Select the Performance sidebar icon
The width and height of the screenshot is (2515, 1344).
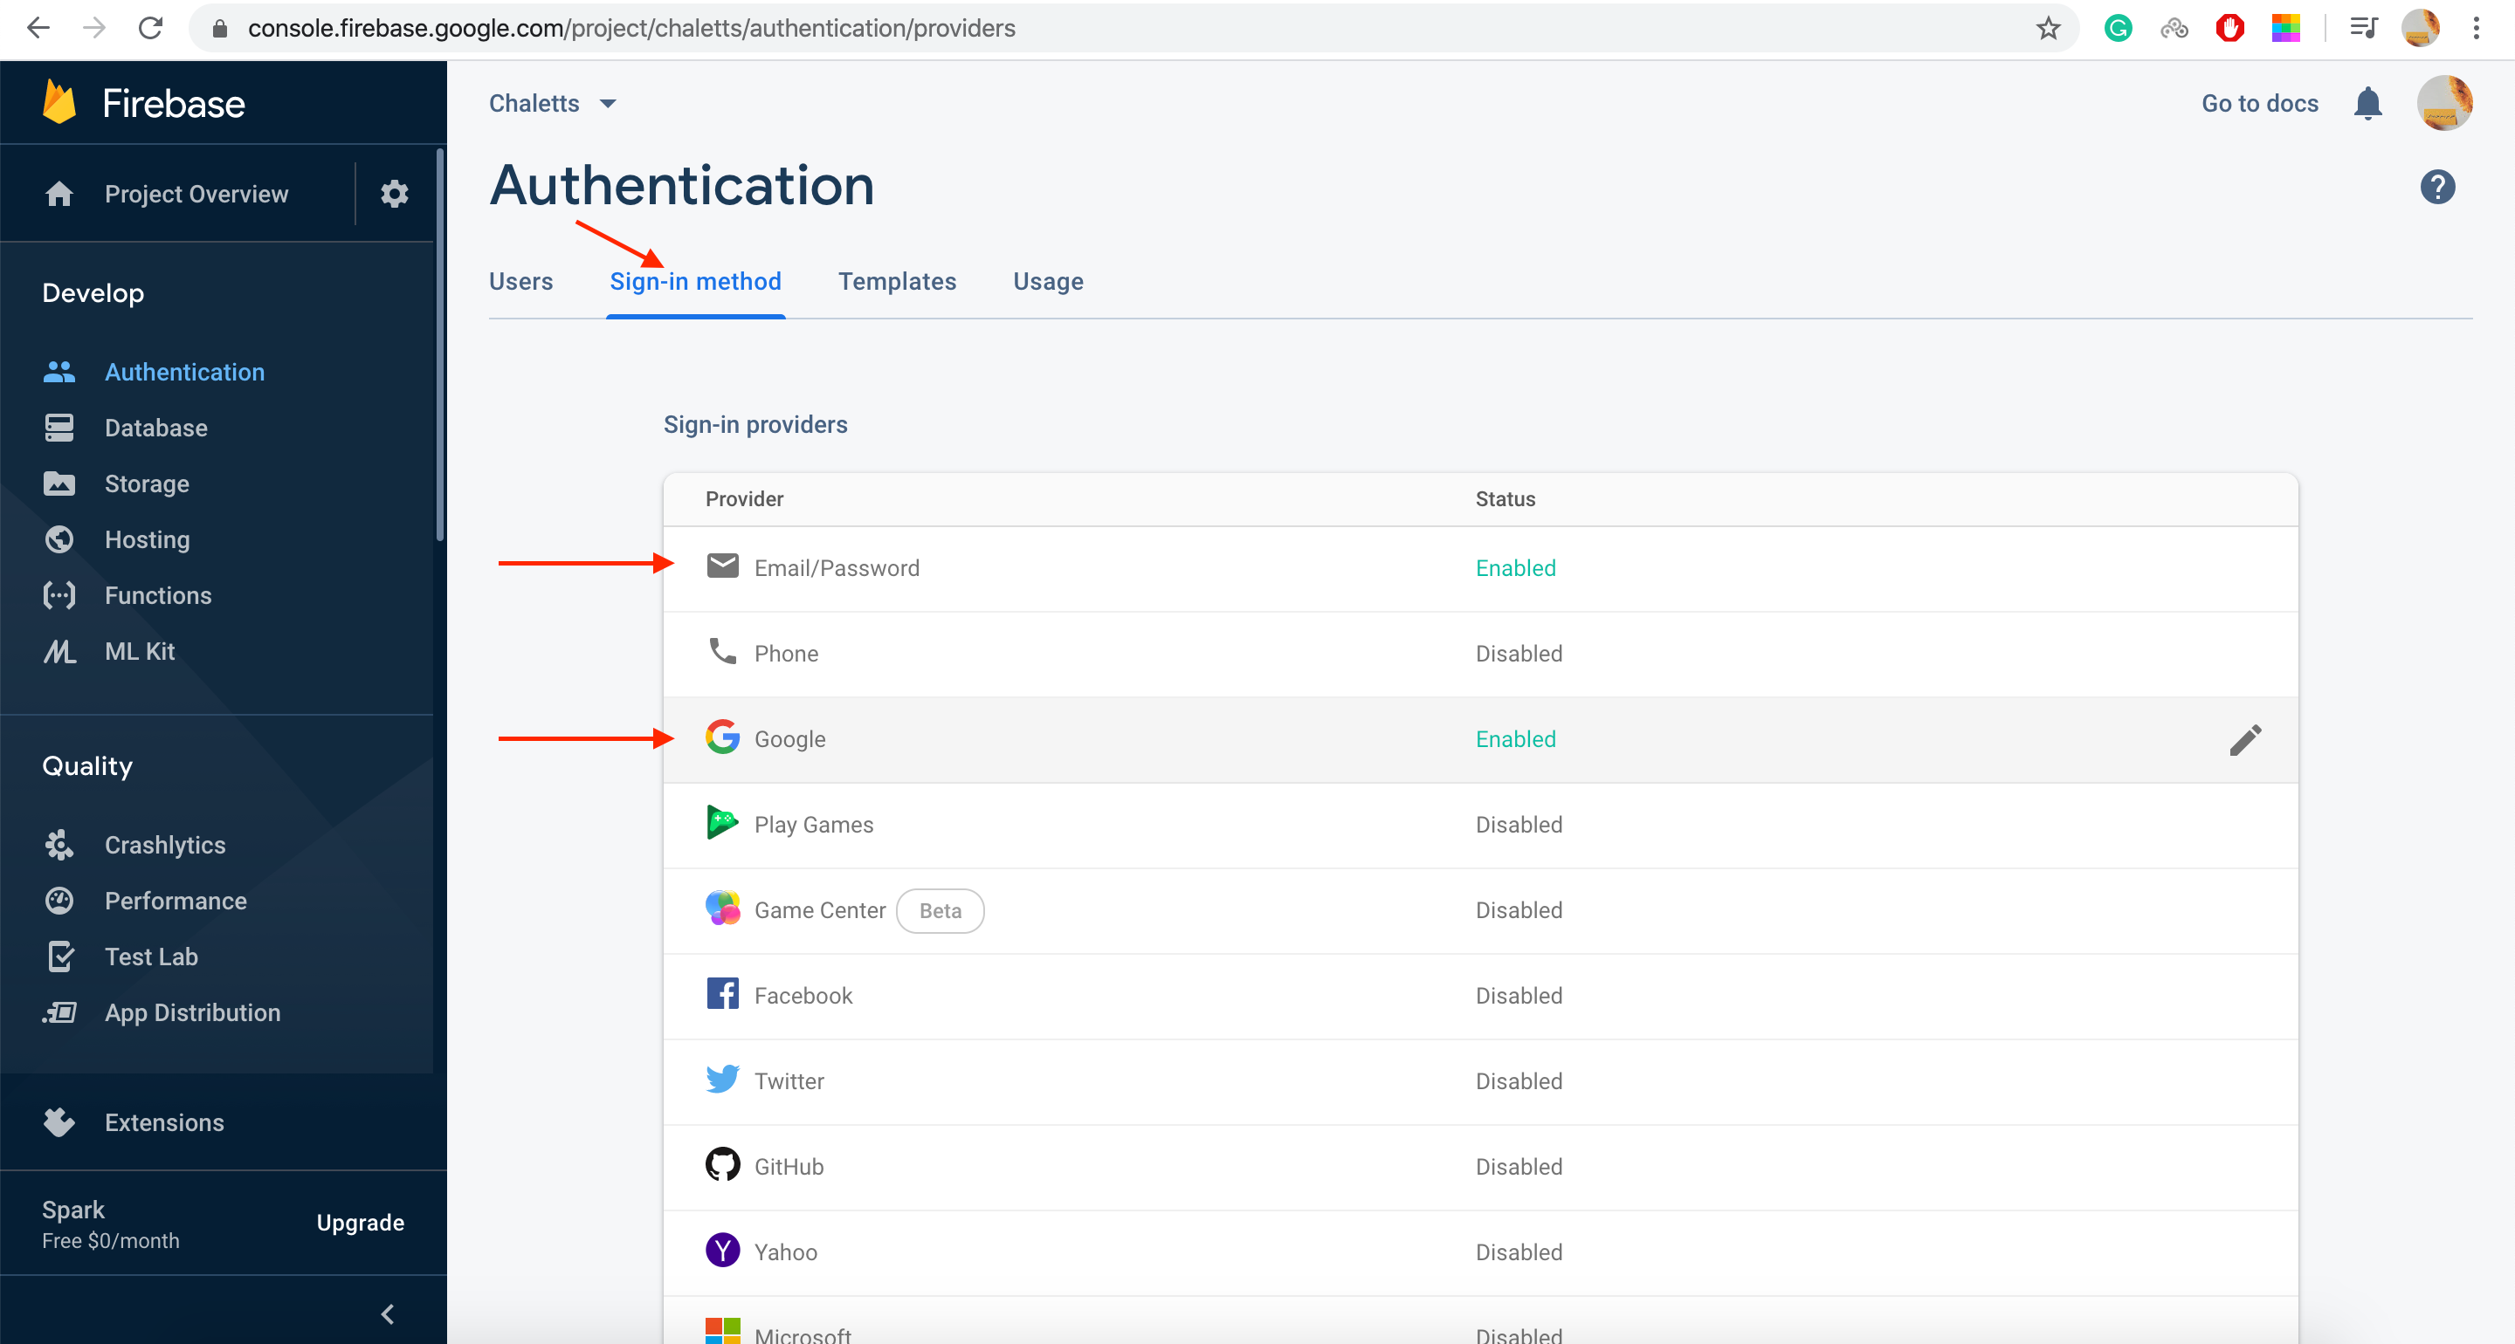click(x=59, y=901)
